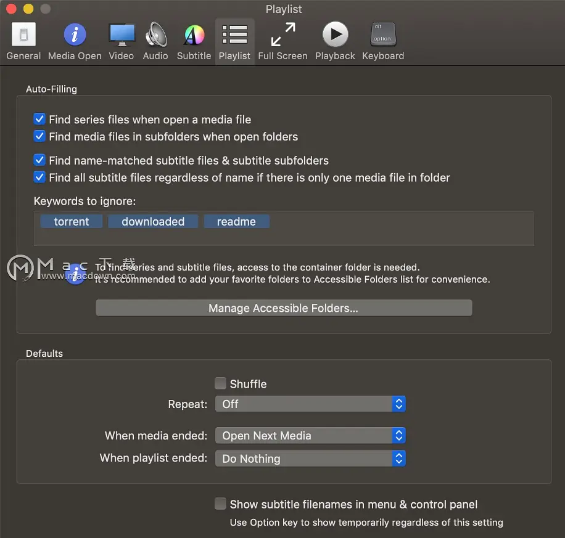Click the blue info icon near folder note
The width and height of the screenshot is (565, 538).
click(x=75, y=274)
